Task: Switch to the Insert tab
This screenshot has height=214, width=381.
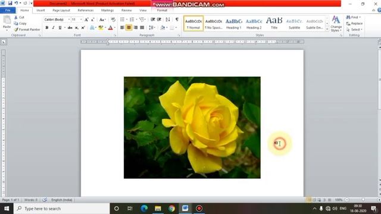Action: pyautogui.click(x=40, y=10)
